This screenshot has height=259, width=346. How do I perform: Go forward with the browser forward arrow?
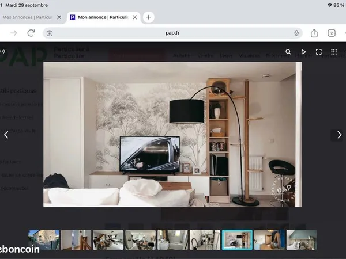(14, 33)
